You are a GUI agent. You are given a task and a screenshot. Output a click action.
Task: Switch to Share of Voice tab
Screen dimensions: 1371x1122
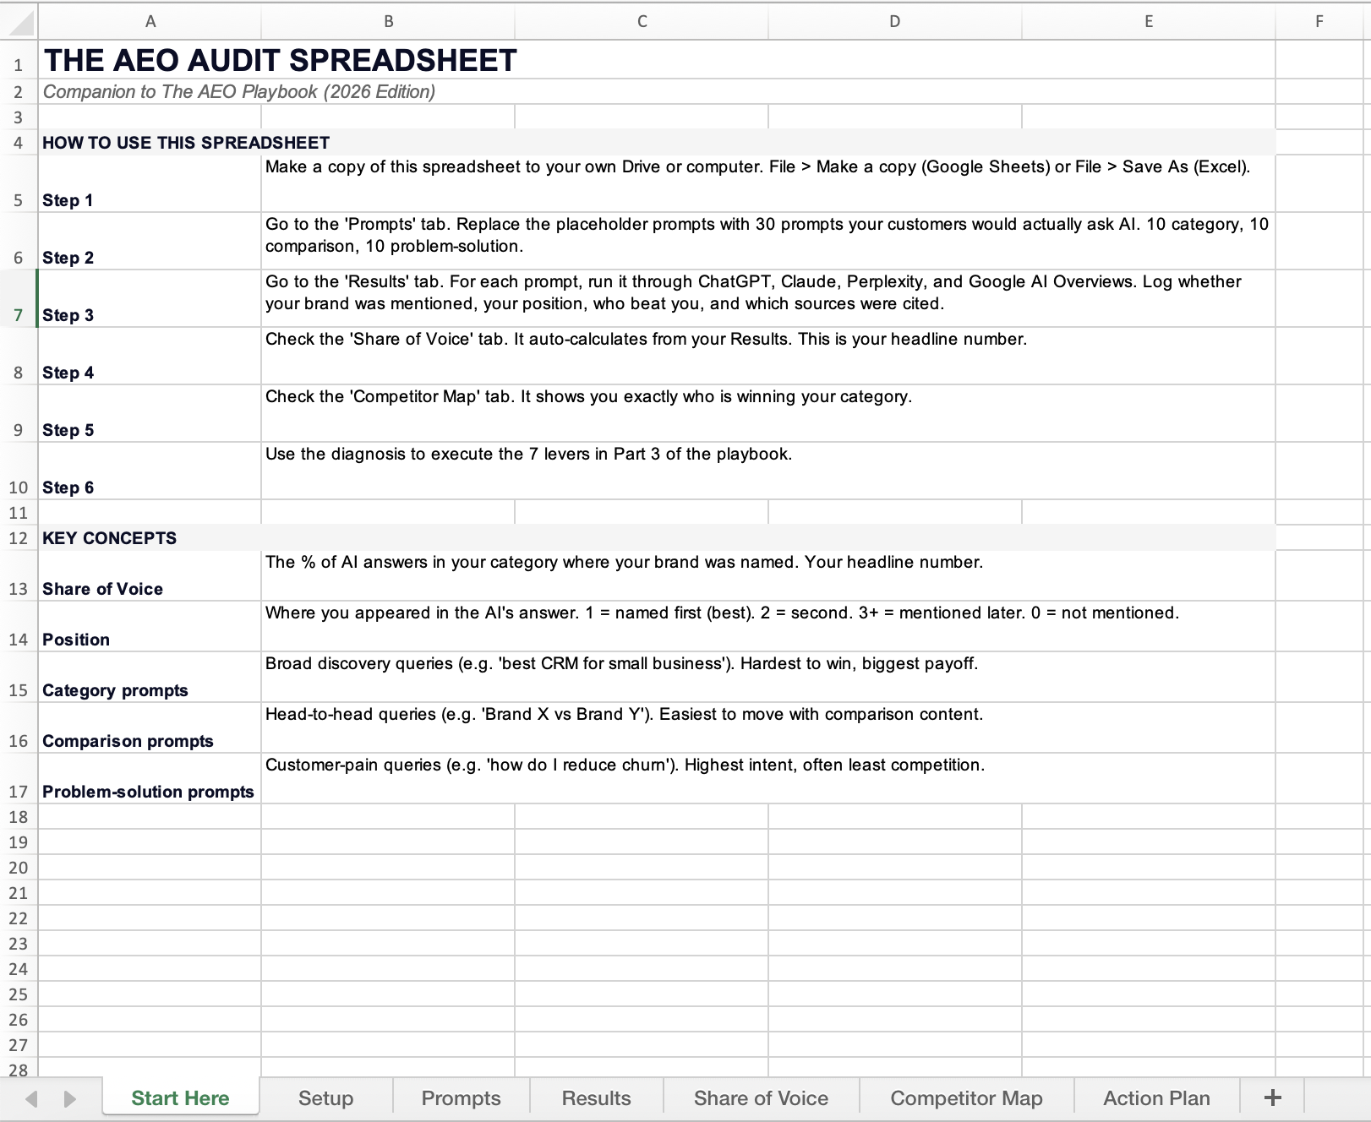(761, 1097)
